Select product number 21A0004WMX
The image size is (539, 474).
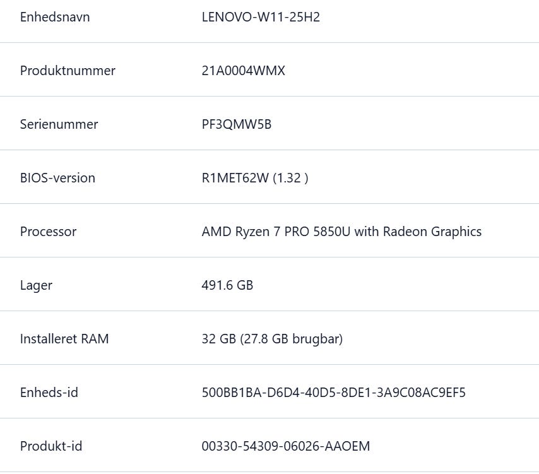pos(244,71)
